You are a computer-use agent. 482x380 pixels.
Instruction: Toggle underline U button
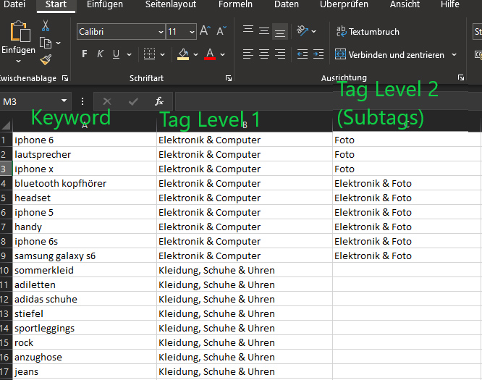116,54
